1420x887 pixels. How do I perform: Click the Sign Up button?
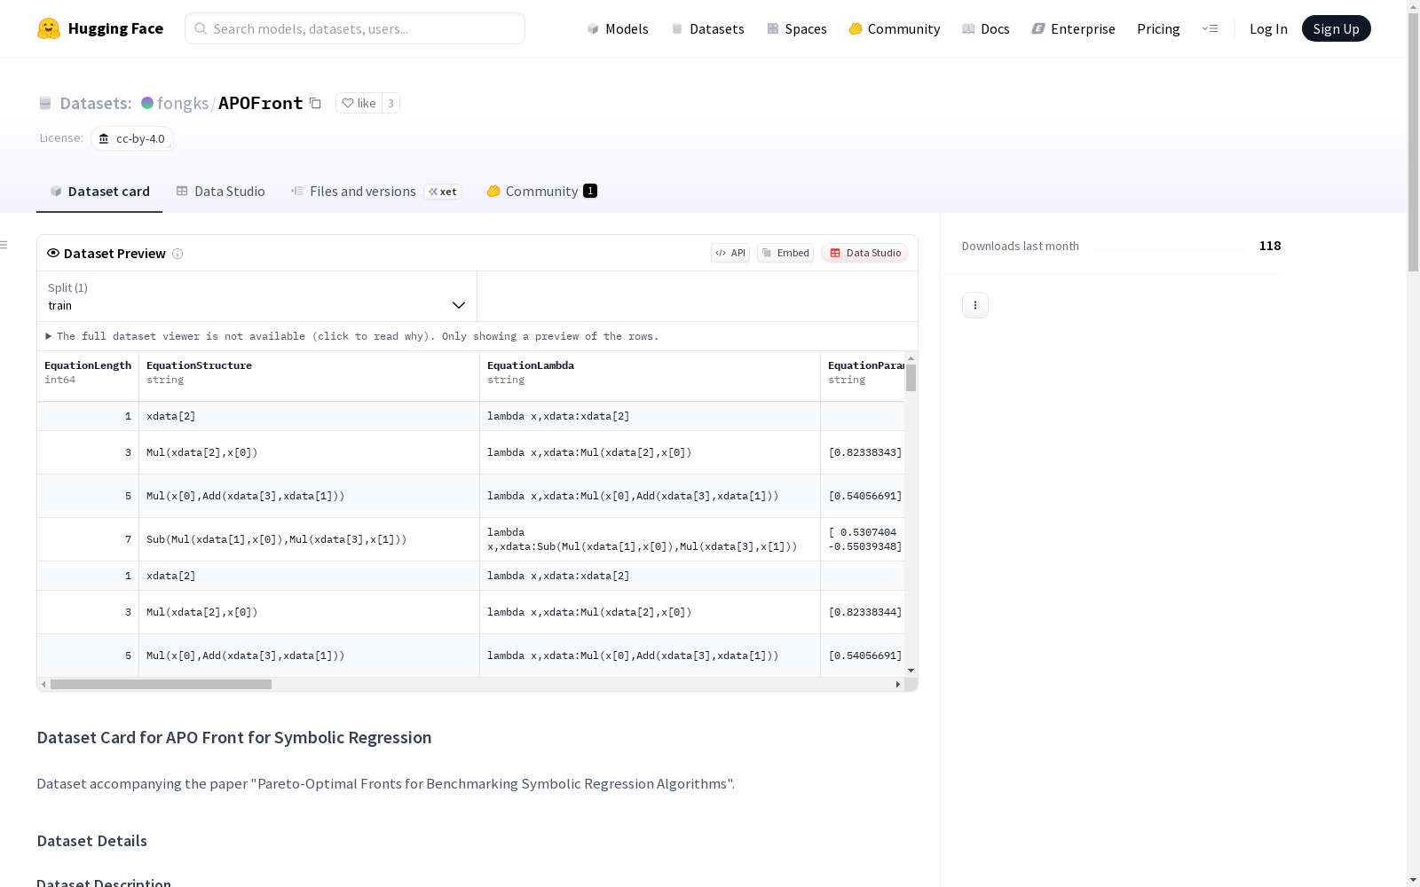(1337, 28)
